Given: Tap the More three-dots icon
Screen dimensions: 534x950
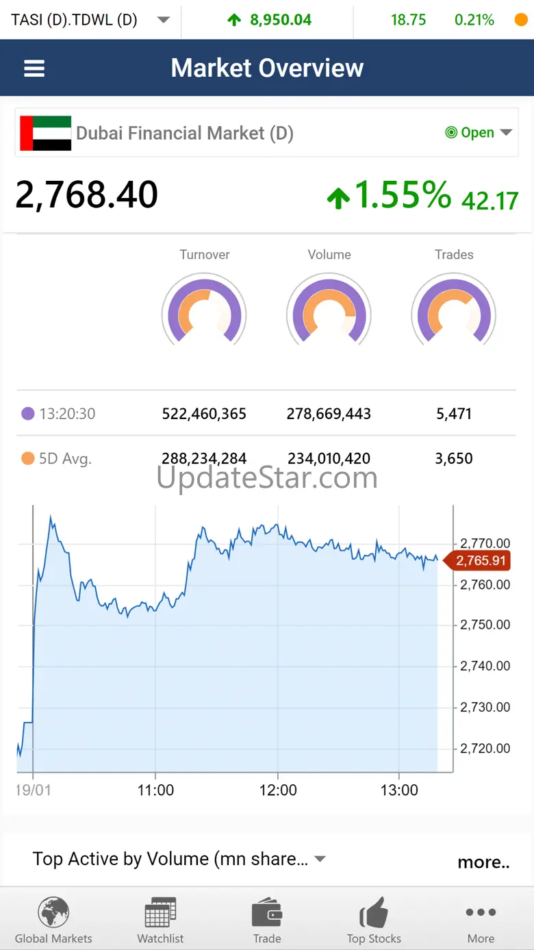Looking at the screenshot, I should (481, 912).
